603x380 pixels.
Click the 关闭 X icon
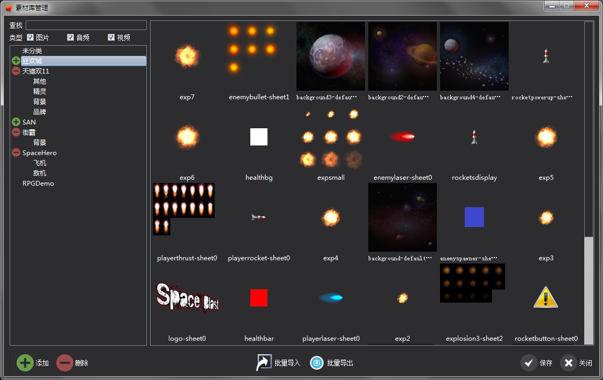point(568,363)
